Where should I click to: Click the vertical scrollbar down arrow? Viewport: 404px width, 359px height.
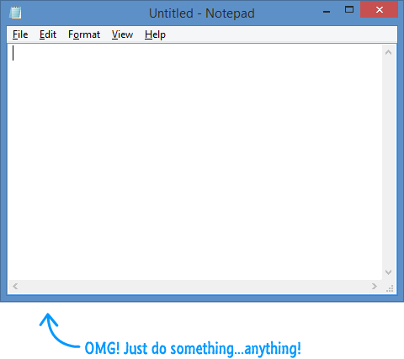point(389,272)
